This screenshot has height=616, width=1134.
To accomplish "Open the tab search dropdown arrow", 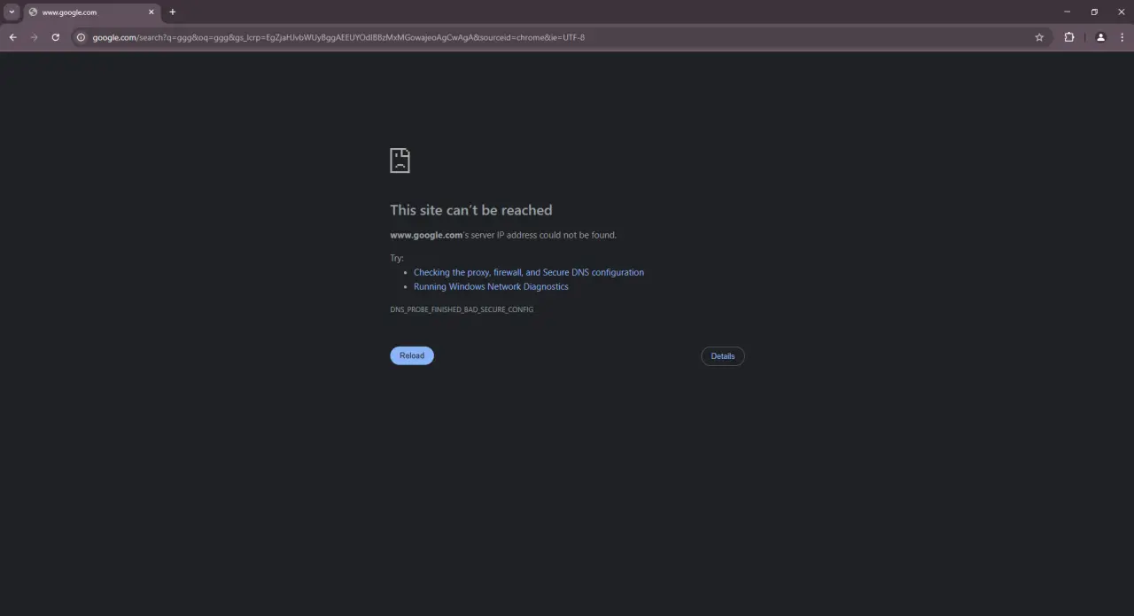I will pos(12,12).
